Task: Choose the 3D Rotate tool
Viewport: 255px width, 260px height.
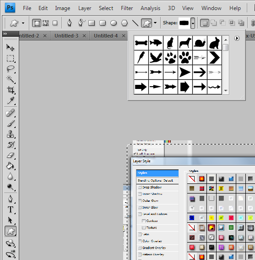Action: coord(10,243)
